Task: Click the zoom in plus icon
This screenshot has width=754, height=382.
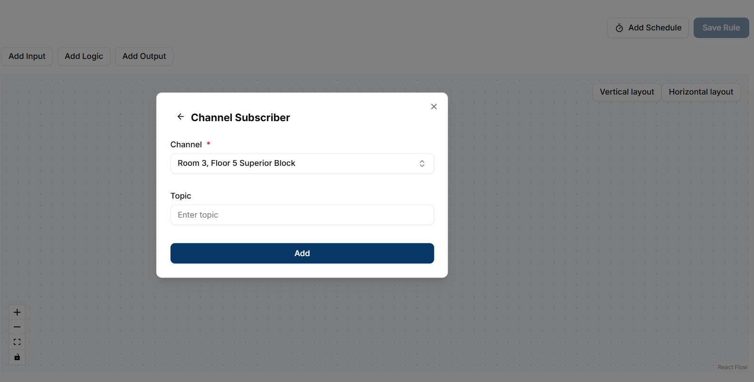Action: (x=17, y=312)
